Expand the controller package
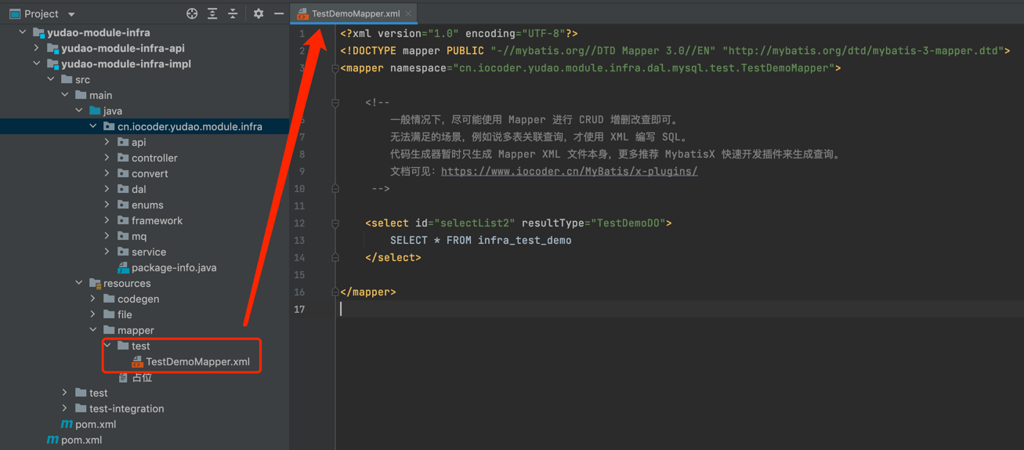 [x=107, y=158]
